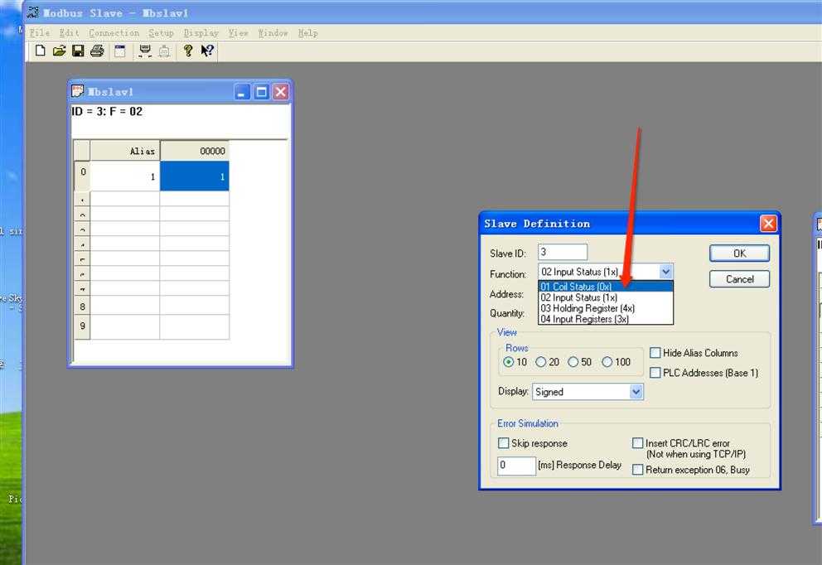Click OK in Slave Definition dialog
822x565 pixels.
coord(739,254)
